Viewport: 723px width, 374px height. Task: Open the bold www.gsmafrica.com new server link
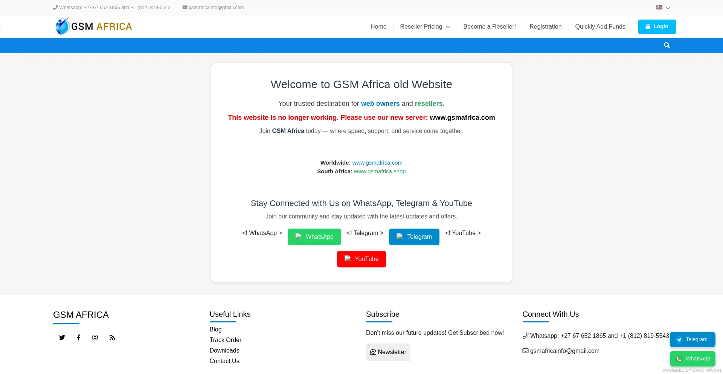[x=462, y=118]
